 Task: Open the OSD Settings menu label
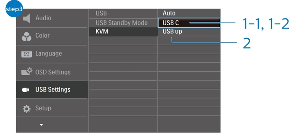click(53, 72)
